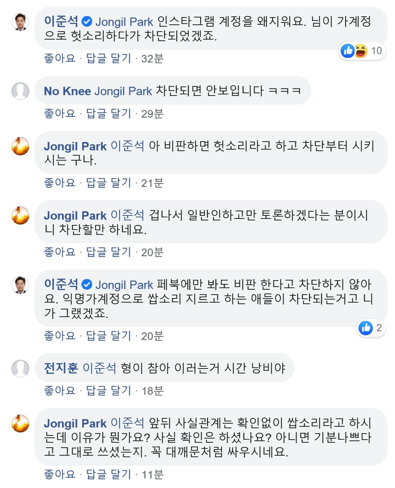The image size is (395, 488).
Task: Click Jongil Park's avatar on the 21분 comment
Action: [x=20, y=146]
